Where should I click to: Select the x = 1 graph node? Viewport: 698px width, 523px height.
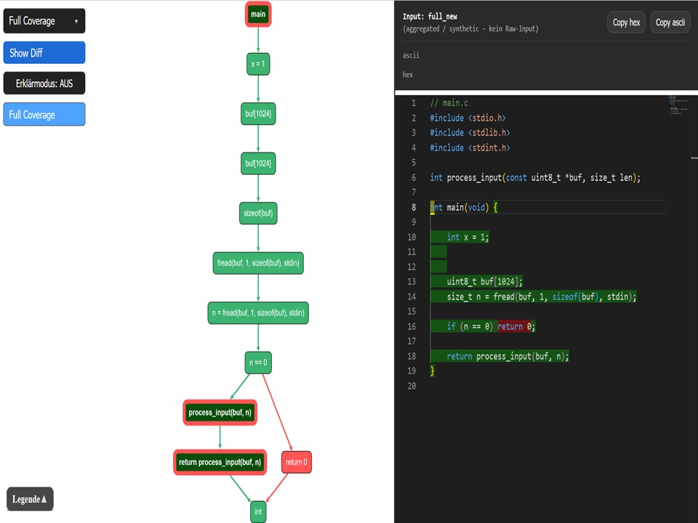pyautogui.click(x=258, y=64)
